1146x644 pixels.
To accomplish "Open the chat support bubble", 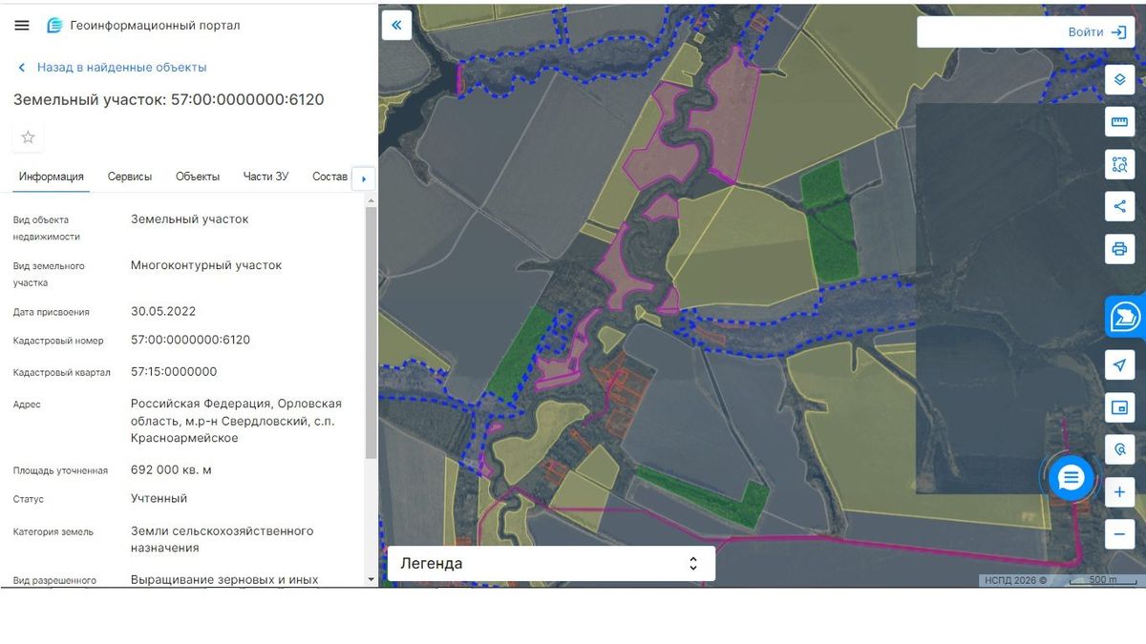I will tap(1071, 478).
